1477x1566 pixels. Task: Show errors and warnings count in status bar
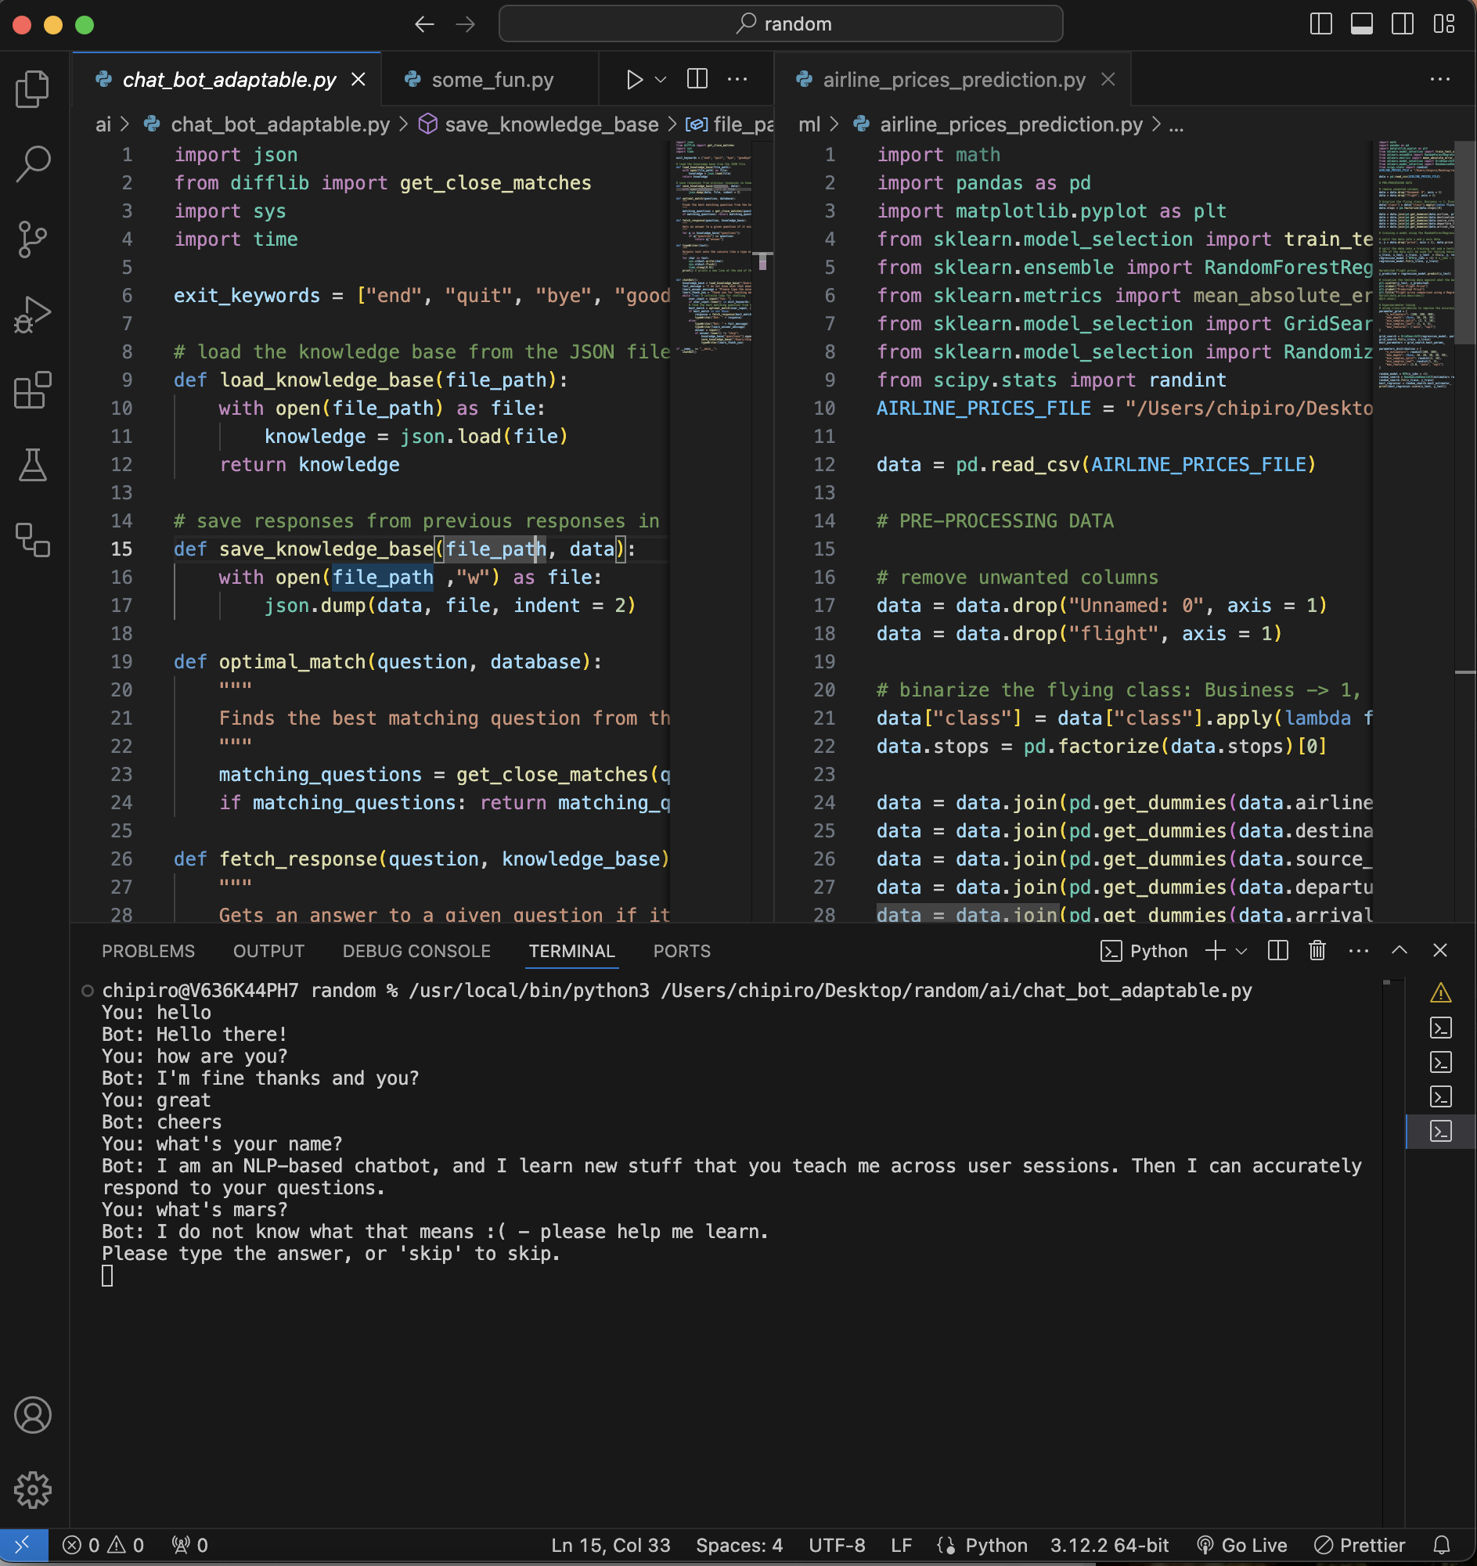point(103,1545)
